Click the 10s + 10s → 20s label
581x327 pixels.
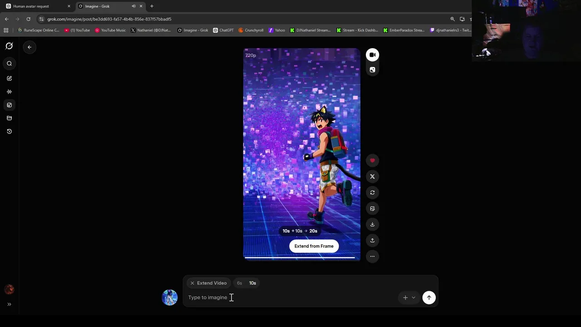point(300,231)
